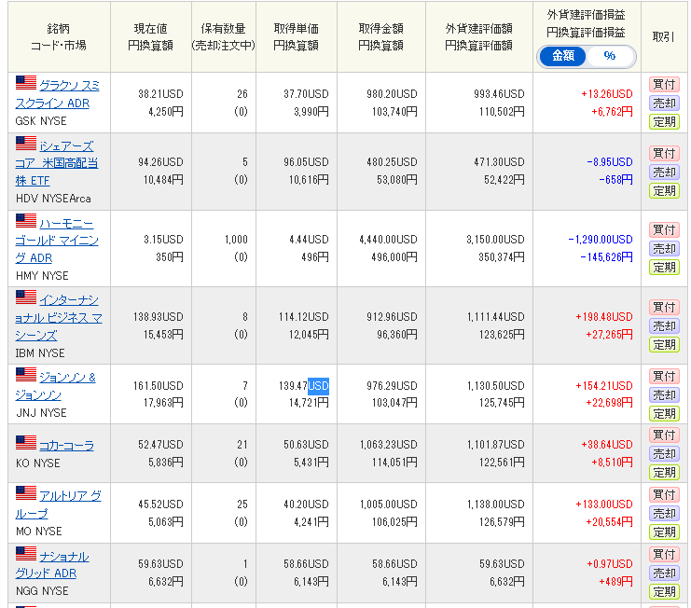
Task: Open インターナショナル ビジネス マシーンズ link
Action: tap(59, 318)
